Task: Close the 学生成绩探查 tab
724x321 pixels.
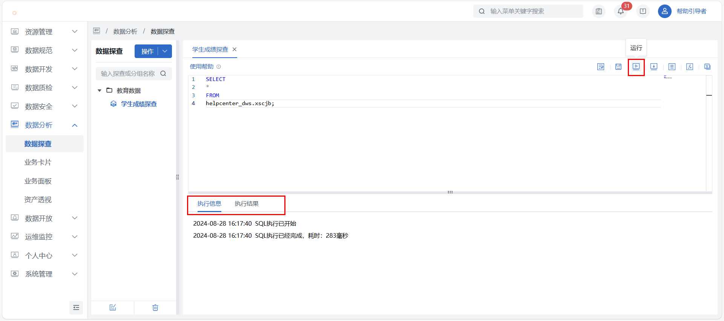Action: pyautogui.click(x=235, y=49)
